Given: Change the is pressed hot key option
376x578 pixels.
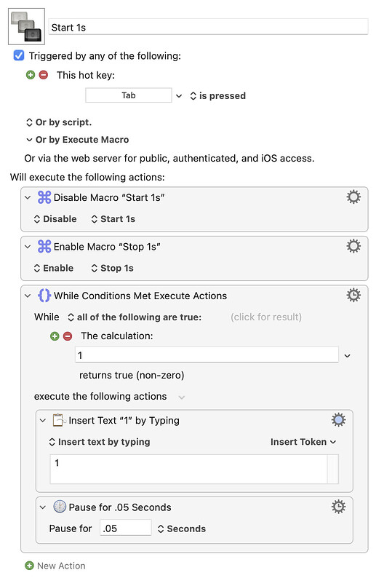Looking at the screenshot, I should pyautogui.click(x=217, y=96).
